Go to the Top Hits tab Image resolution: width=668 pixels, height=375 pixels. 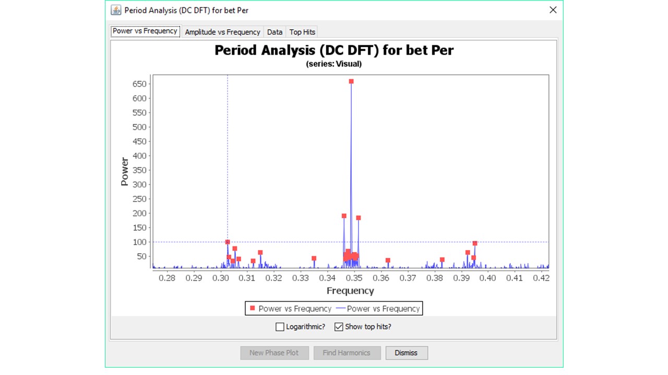coord(302,32)
